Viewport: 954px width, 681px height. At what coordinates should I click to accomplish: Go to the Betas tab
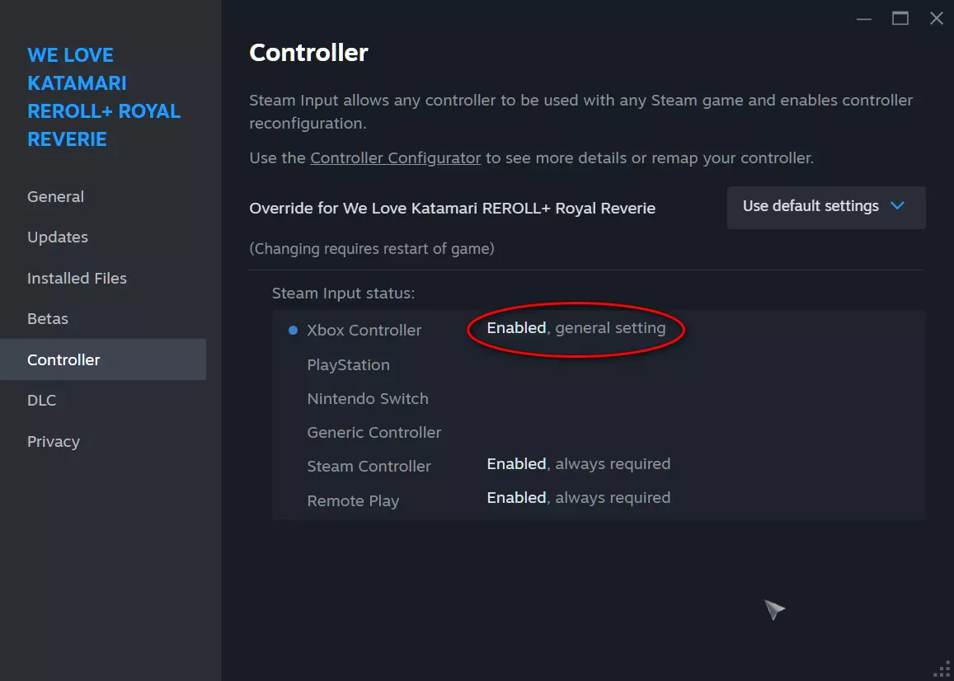[x=48, y=319]
